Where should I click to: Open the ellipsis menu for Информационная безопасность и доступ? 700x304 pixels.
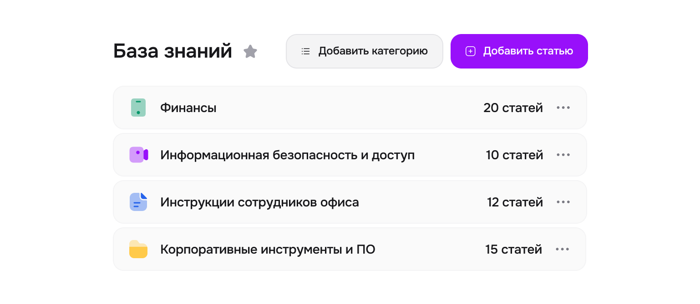(563, 154)
